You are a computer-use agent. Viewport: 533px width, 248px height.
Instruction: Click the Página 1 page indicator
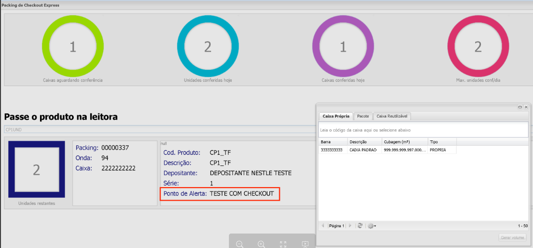pyautogui.click(x=336, y=225)
